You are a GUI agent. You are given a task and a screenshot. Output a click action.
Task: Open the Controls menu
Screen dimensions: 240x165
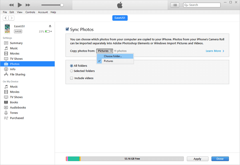pos(30,12)
